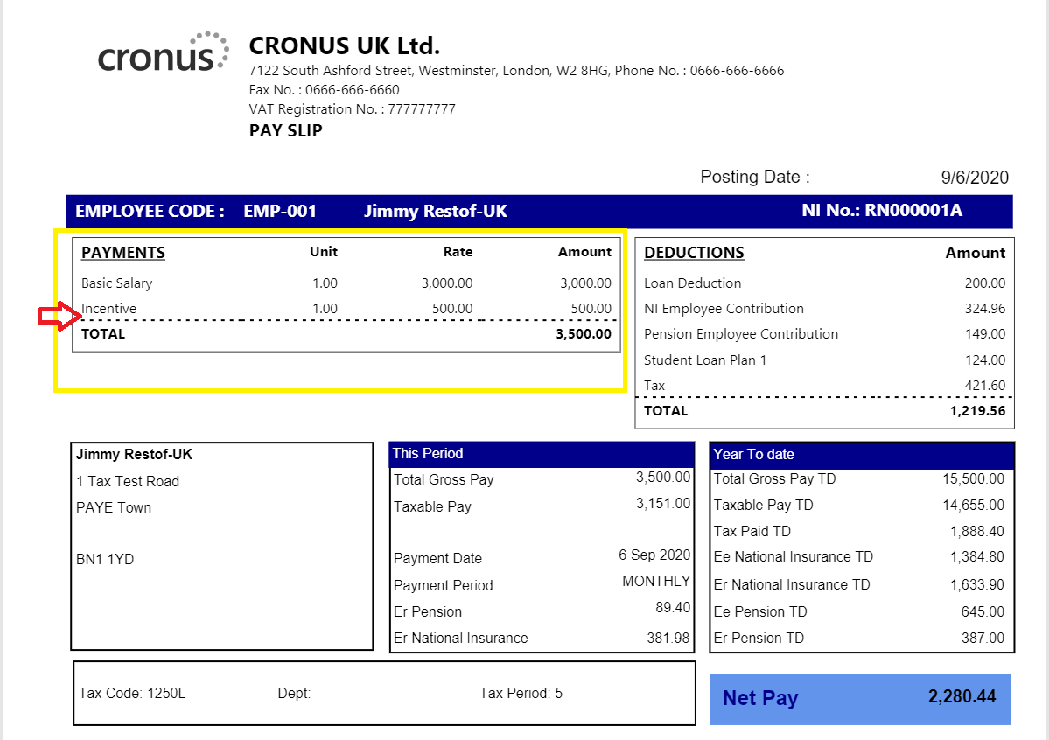Click the Pension Employee Contribution label
Viewport: 1049px width, 740px height.
tap(740, 334)
